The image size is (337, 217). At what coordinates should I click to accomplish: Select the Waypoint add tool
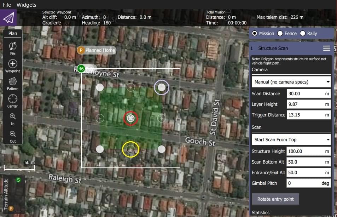[13, 65]
